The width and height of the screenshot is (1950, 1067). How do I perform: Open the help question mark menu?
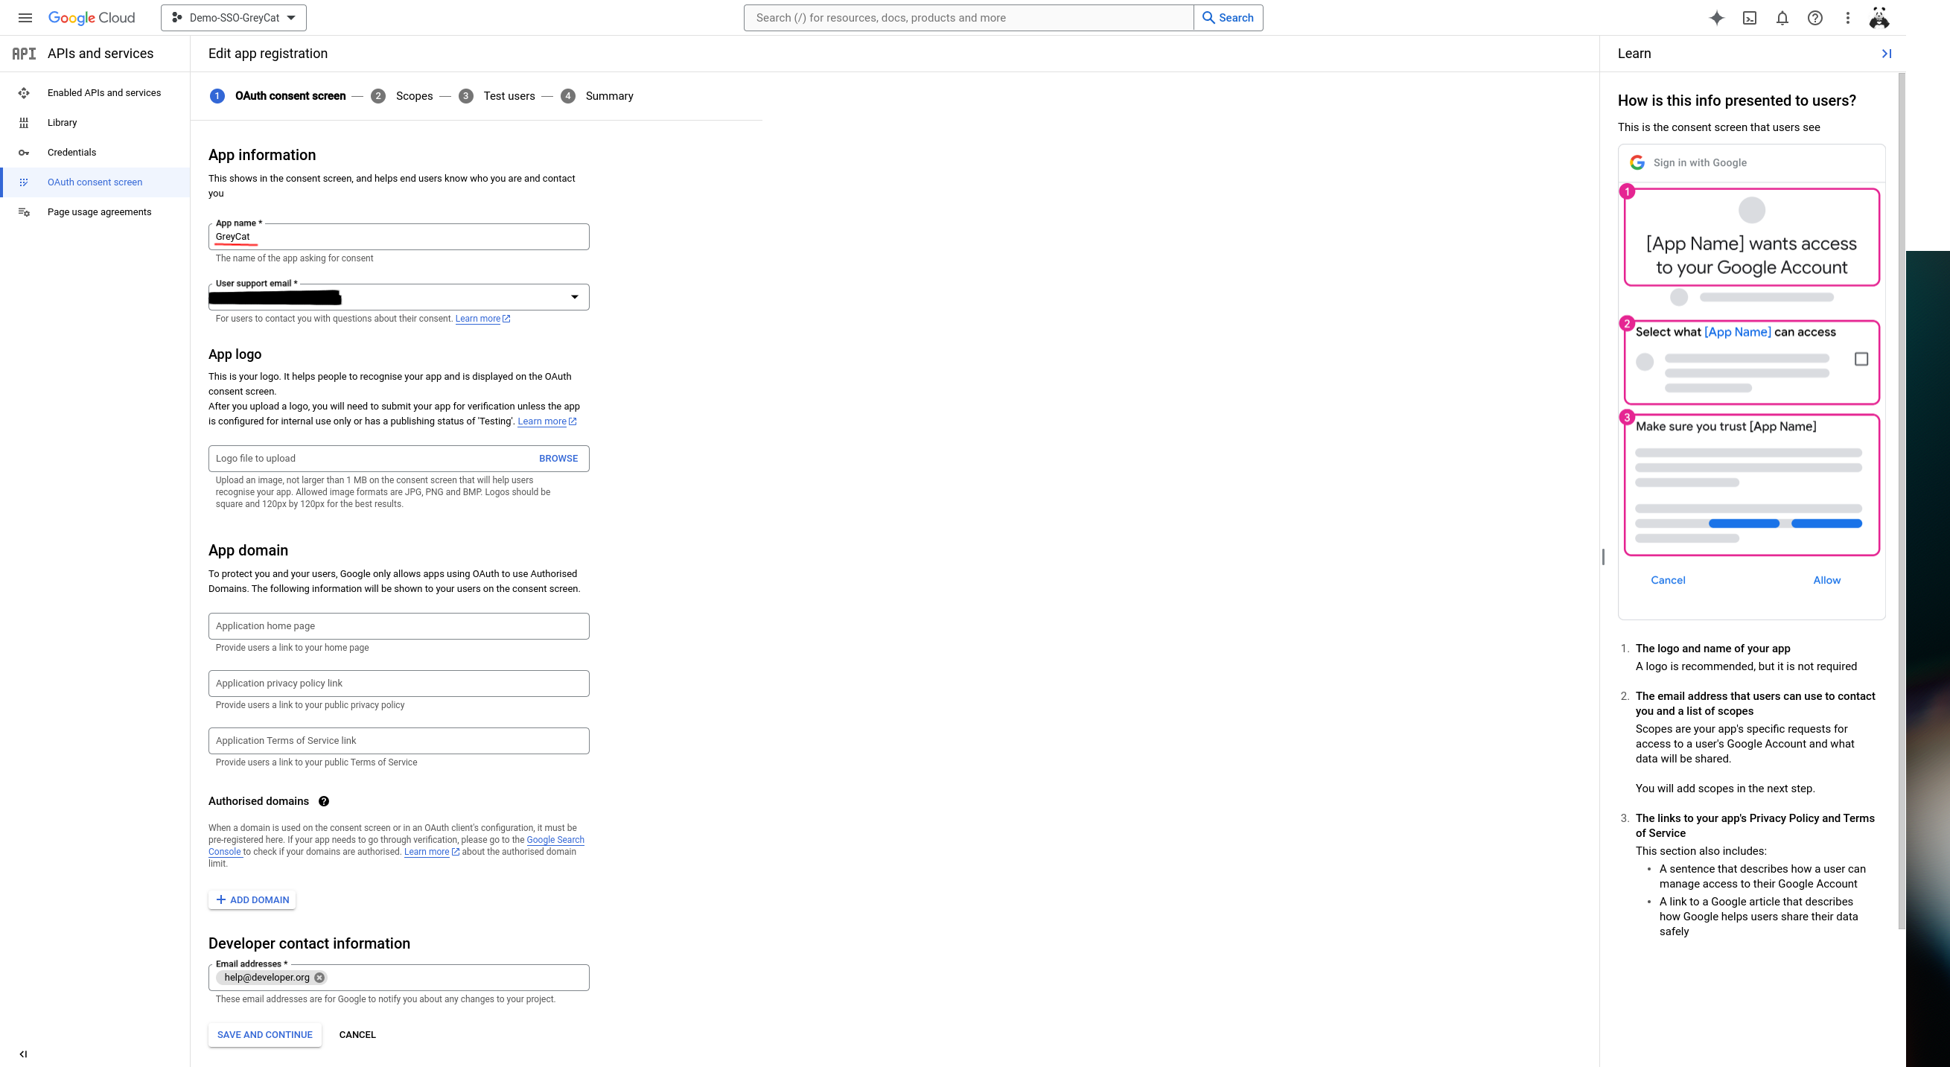(x=1814, y=17)
